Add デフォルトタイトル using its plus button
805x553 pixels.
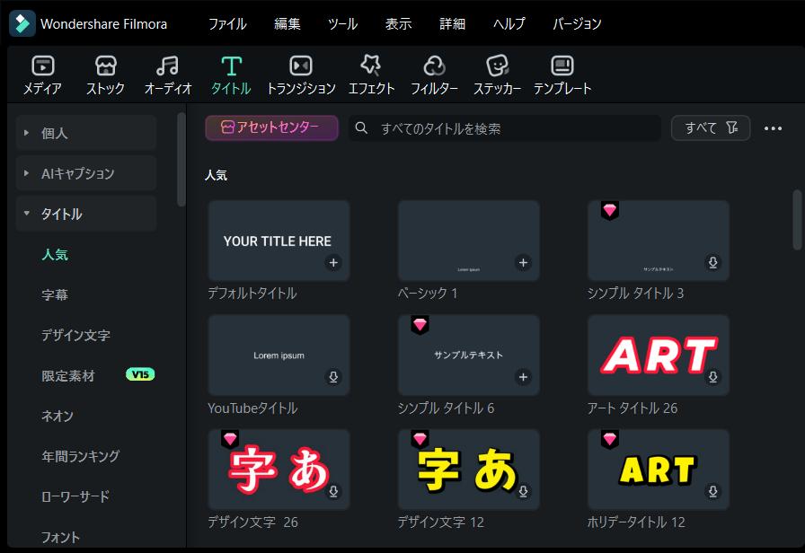(x=333, y=263)
